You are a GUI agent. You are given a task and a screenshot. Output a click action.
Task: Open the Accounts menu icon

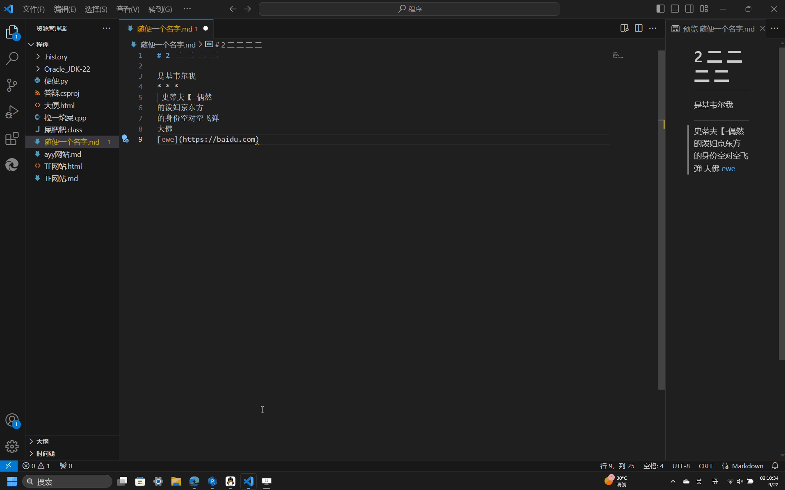coord(12,420)
